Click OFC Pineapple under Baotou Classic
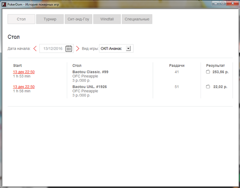The width and height of the screenshot is (240, 188). tap(85, 76)
